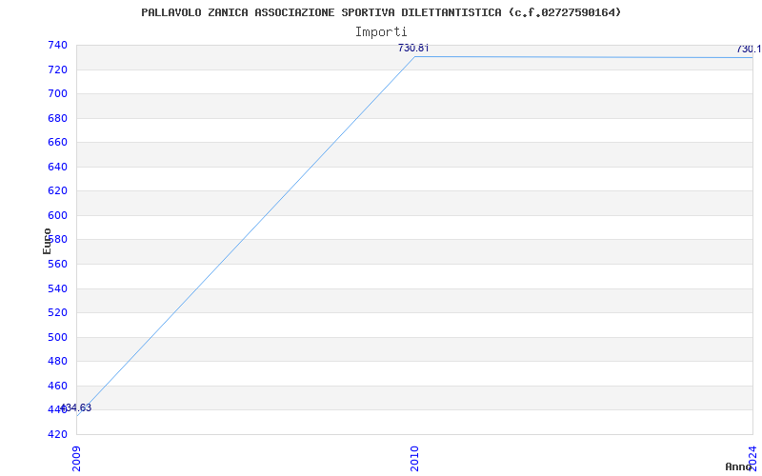
Task: Click the 640 y-axis tick label
Action: (57, 167)
